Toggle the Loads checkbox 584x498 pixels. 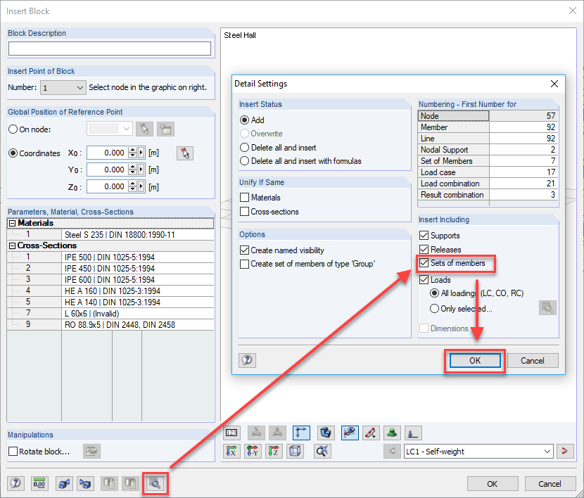click(x=424, y=279)
